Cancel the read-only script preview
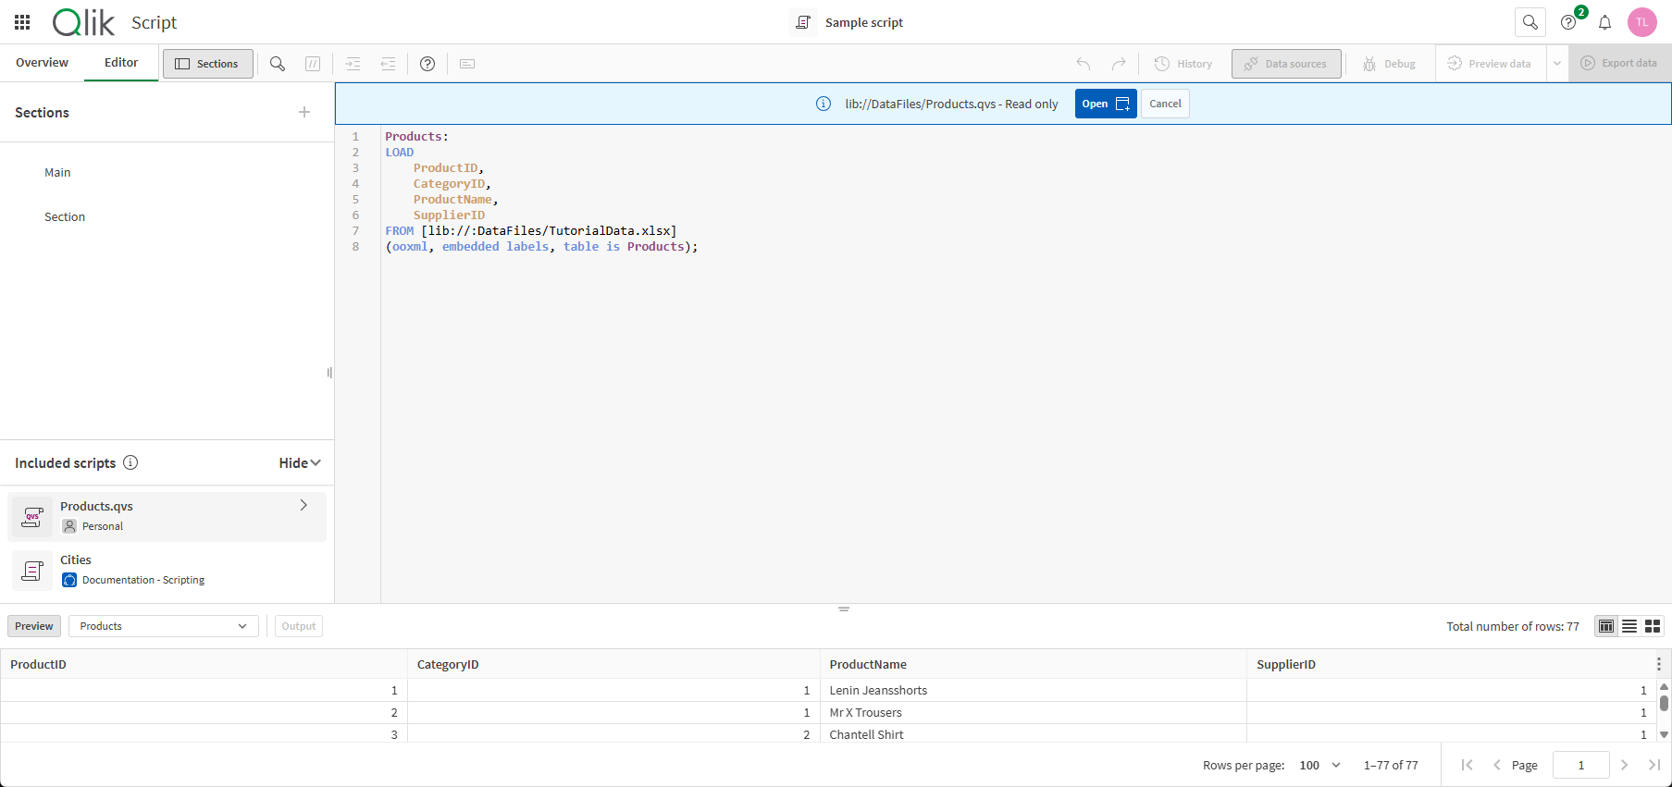1672x787 pixels. (x=1164, y=104)
